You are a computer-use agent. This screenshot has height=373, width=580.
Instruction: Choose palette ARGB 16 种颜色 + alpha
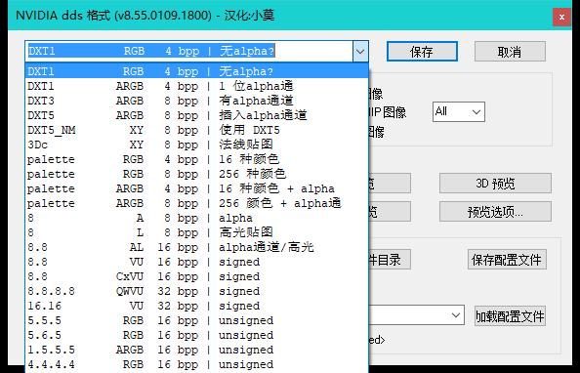pyautogui.click(x=197, y=188)
